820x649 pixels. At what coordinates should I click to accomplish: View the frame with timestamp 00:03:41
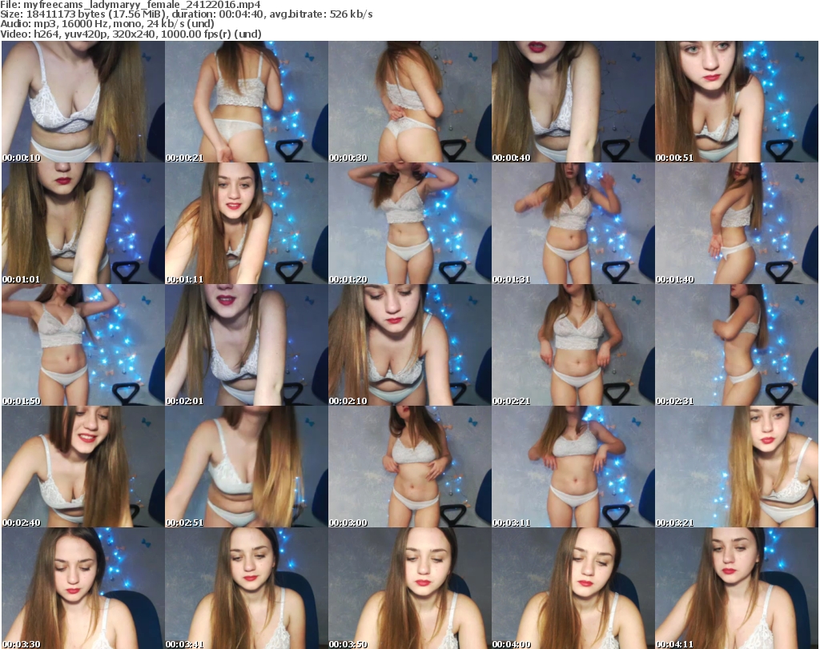(247, 588)
